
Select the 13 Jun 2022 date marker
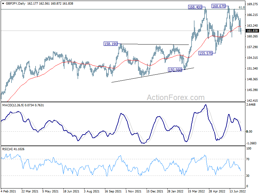coord(237,191)
